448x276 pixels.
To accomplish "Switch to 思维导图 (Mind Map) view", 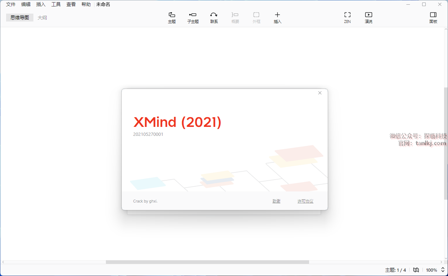I will click(x=20, y=18).
